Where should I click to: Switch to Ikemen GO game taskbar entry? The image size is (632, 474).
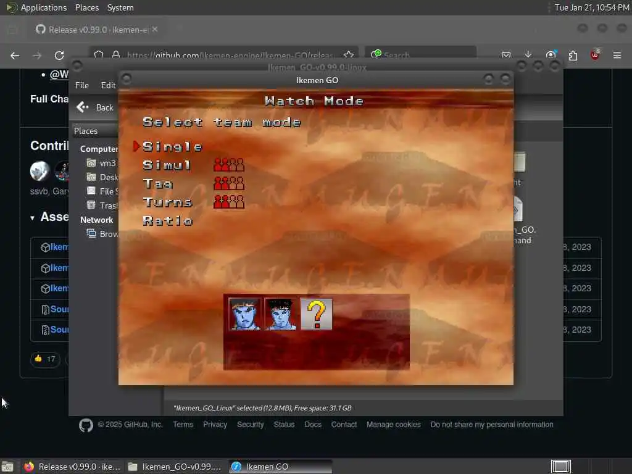[281, 467]
